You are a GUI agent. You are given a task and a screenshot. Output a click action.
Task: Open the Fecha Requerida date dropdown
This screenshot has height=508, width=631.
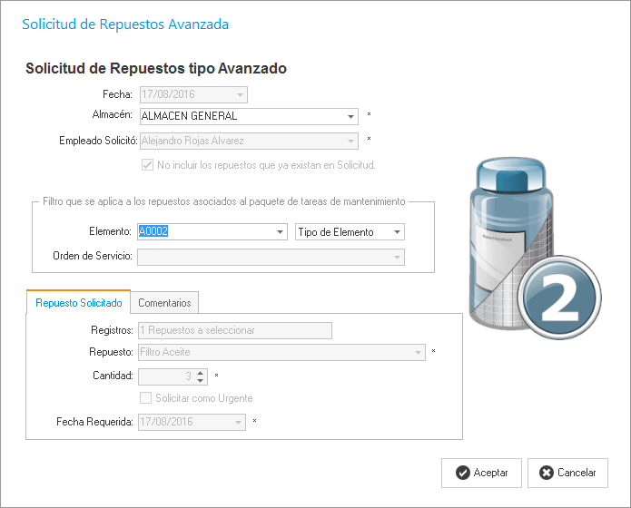point(238,423)
